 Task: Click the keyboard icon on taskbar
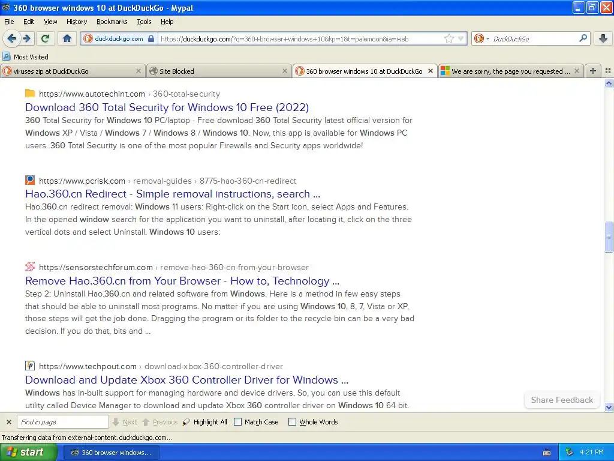pos(547,453)
